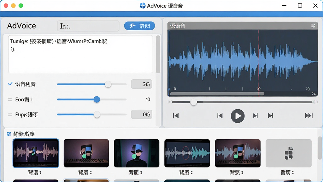Toggle the checkmark beside 语音利度

coord(10,84)
